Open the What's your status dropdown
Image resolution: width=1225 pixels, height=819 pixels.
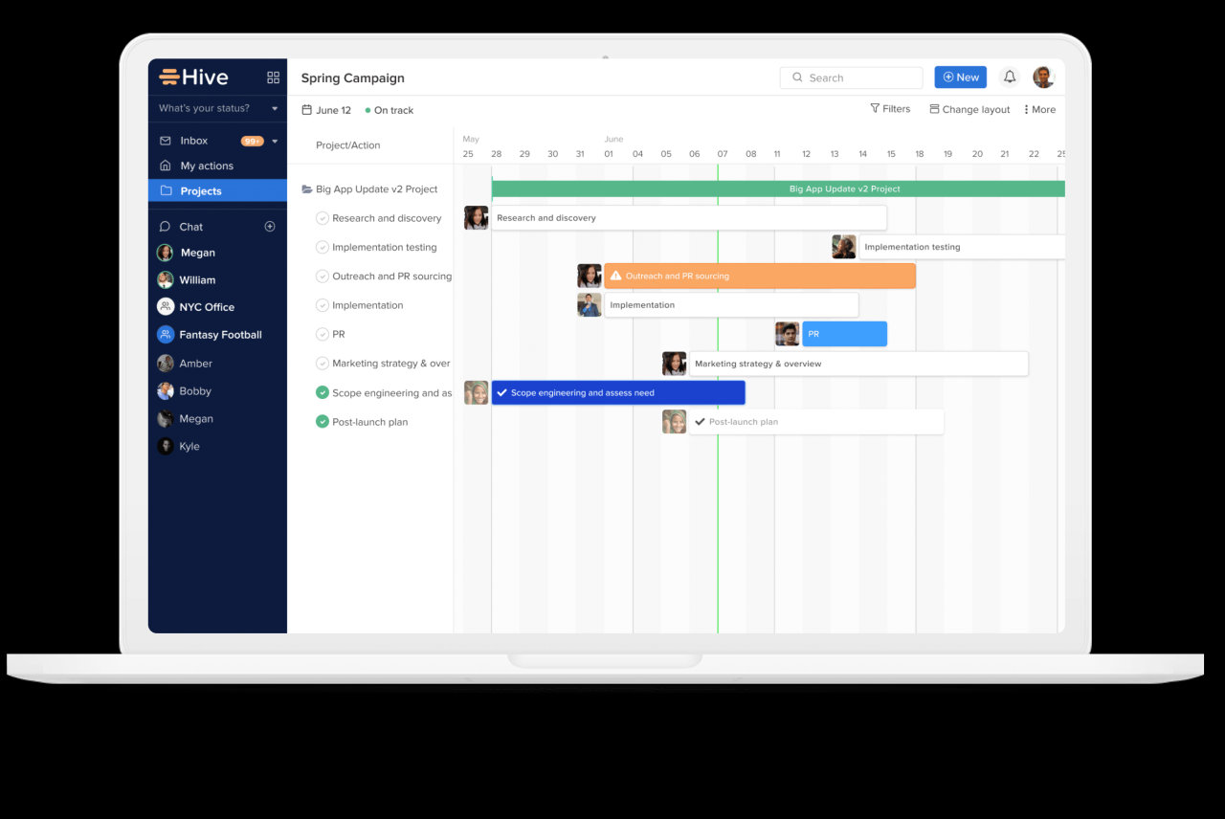(x=215, y=108)
